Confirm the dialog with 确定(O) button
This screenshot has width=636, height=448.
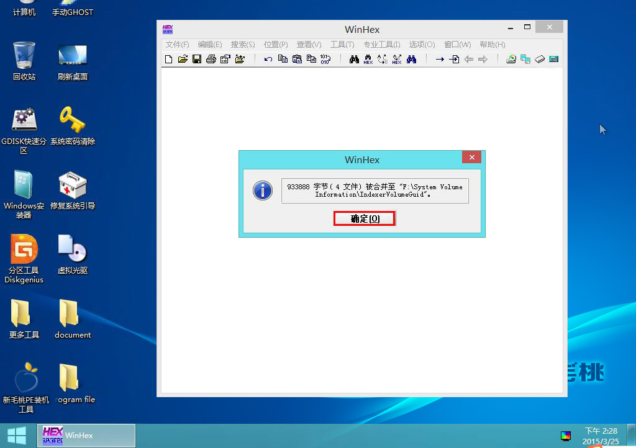(x=364, y=218)
